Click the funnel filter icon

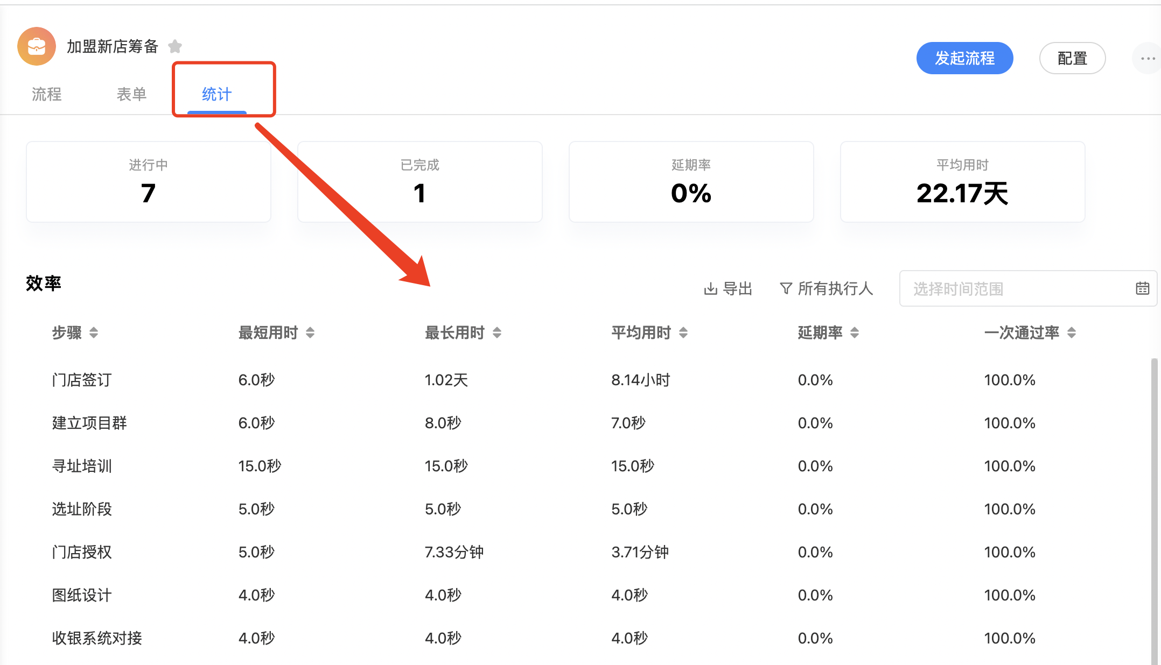click(x=786, y=289)
